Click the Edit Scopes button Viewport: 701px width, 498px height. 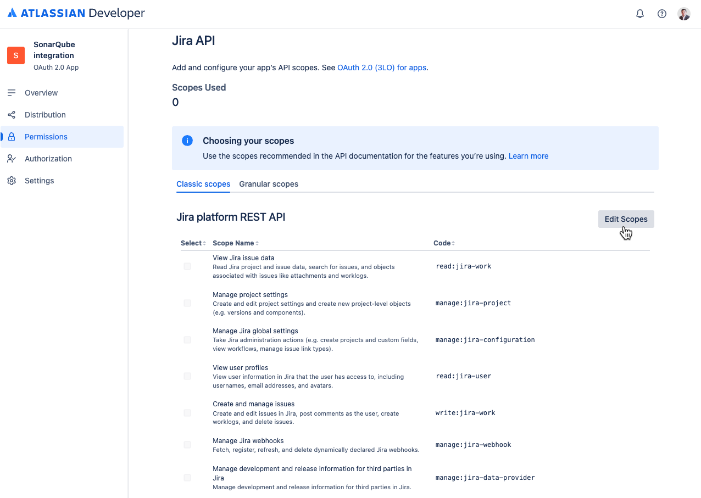(x=626, y=219)
